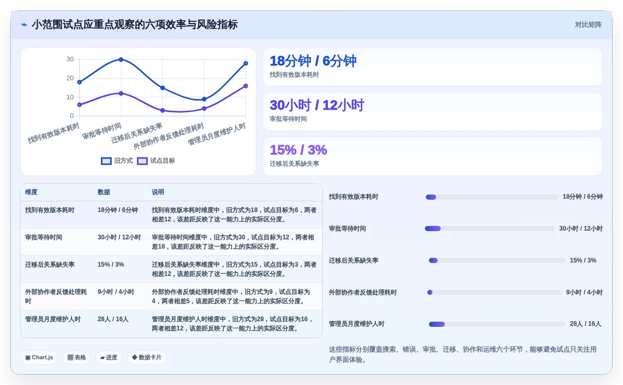Screen dimensions: 623x385
Task: Click progress value label 9小时 / 4小时
Action: pyautogui.click(x=584, y=292)
